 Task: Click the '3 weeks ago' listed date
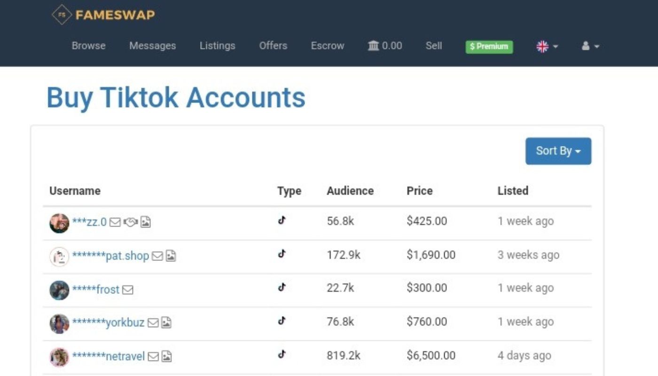[528, 255]
